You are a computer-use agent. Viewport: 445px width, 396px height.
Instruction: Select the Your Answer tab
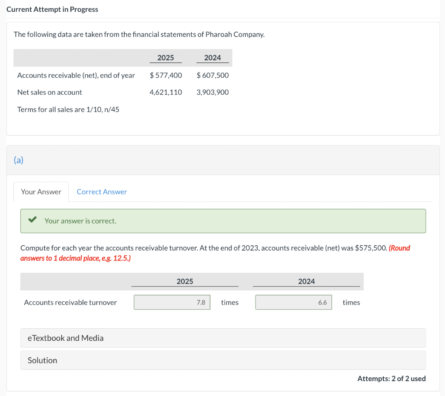pos(41,191)
